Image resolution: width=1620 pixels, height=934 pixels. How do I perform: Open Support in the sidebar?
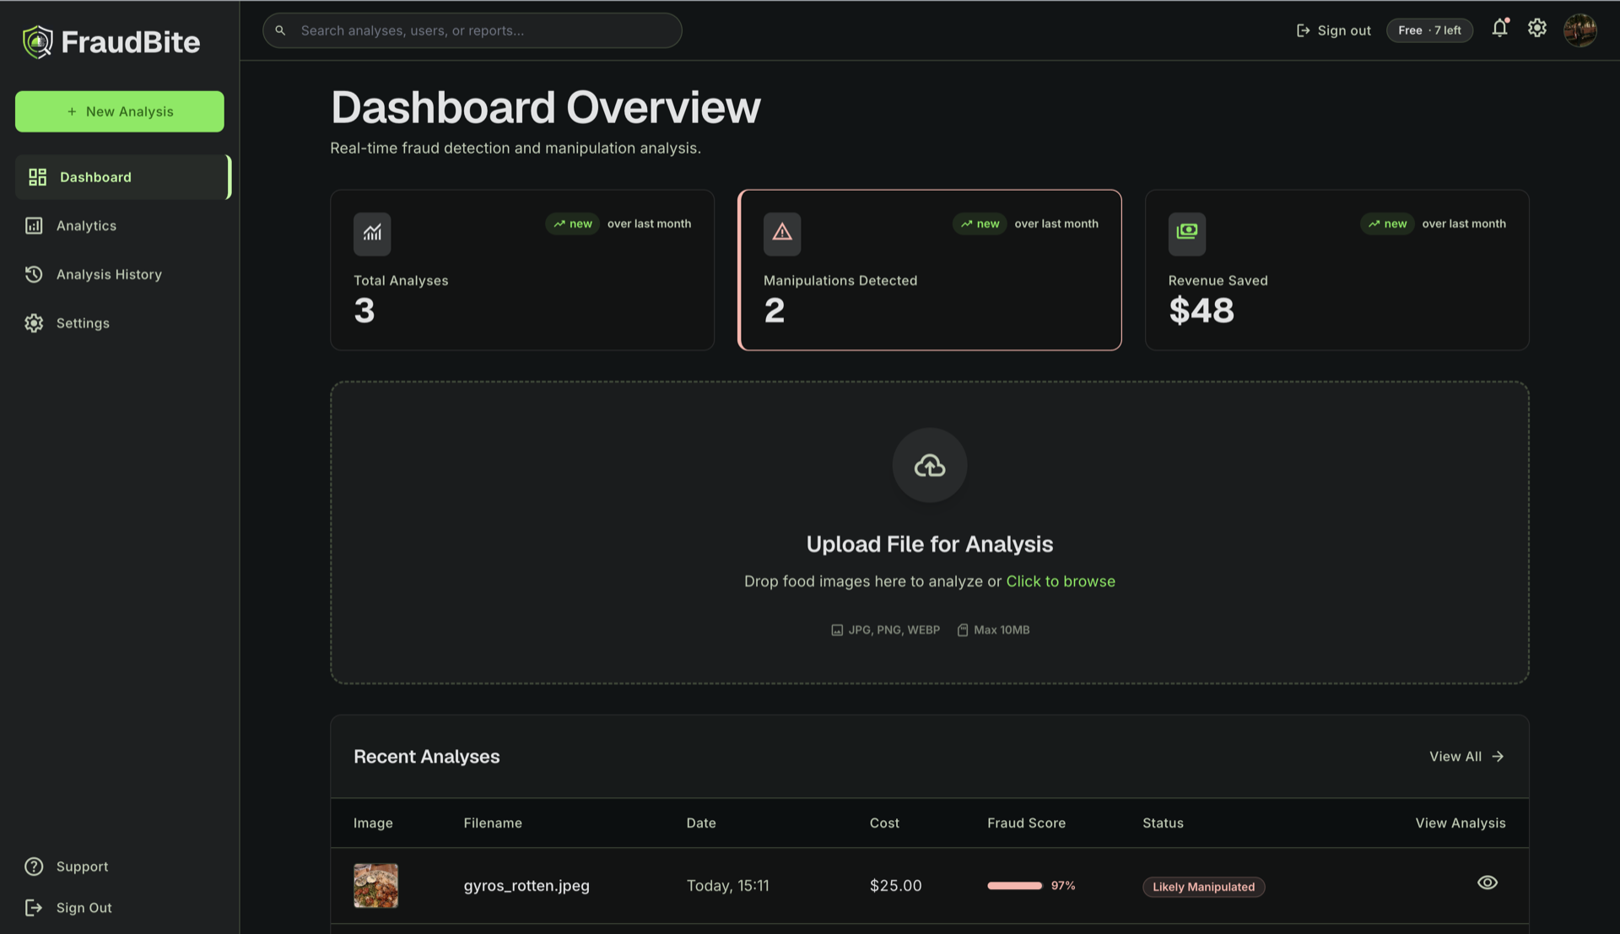coord(82,867)
